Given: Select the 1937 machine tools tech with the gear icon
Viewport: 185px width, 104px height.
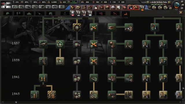Looking at the screenshot, I should click(43, 44).
